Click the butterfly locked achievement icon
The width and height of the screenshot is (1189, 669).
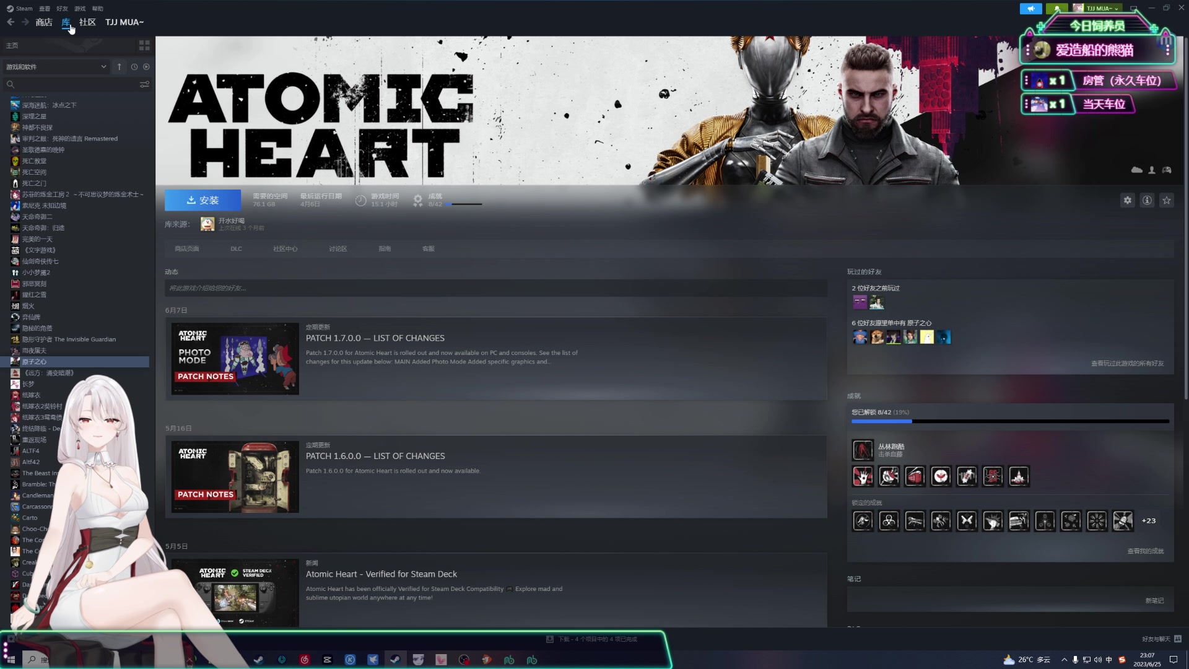click(967, 521)
